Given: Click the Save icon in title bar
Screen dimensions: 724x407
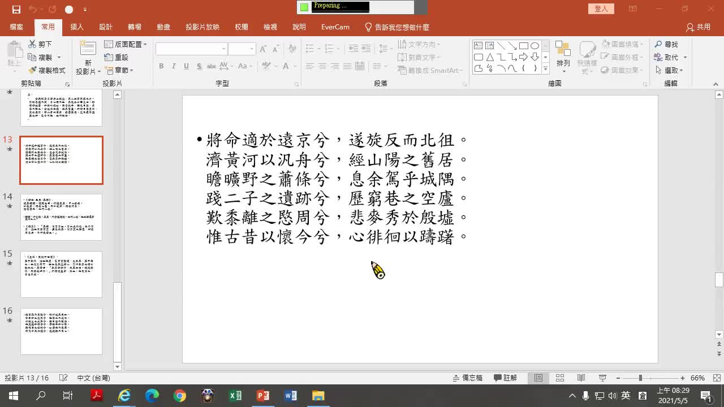Looking at the screenshot, I should [x=16, y=10].
